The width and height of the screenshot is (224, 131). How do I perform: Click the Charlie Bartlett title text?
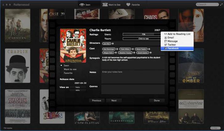(x=100, y=30)
